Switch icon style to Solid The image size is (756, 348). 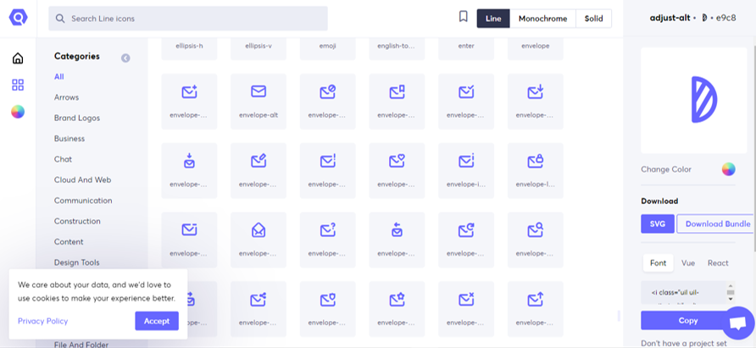coord(593,19)
